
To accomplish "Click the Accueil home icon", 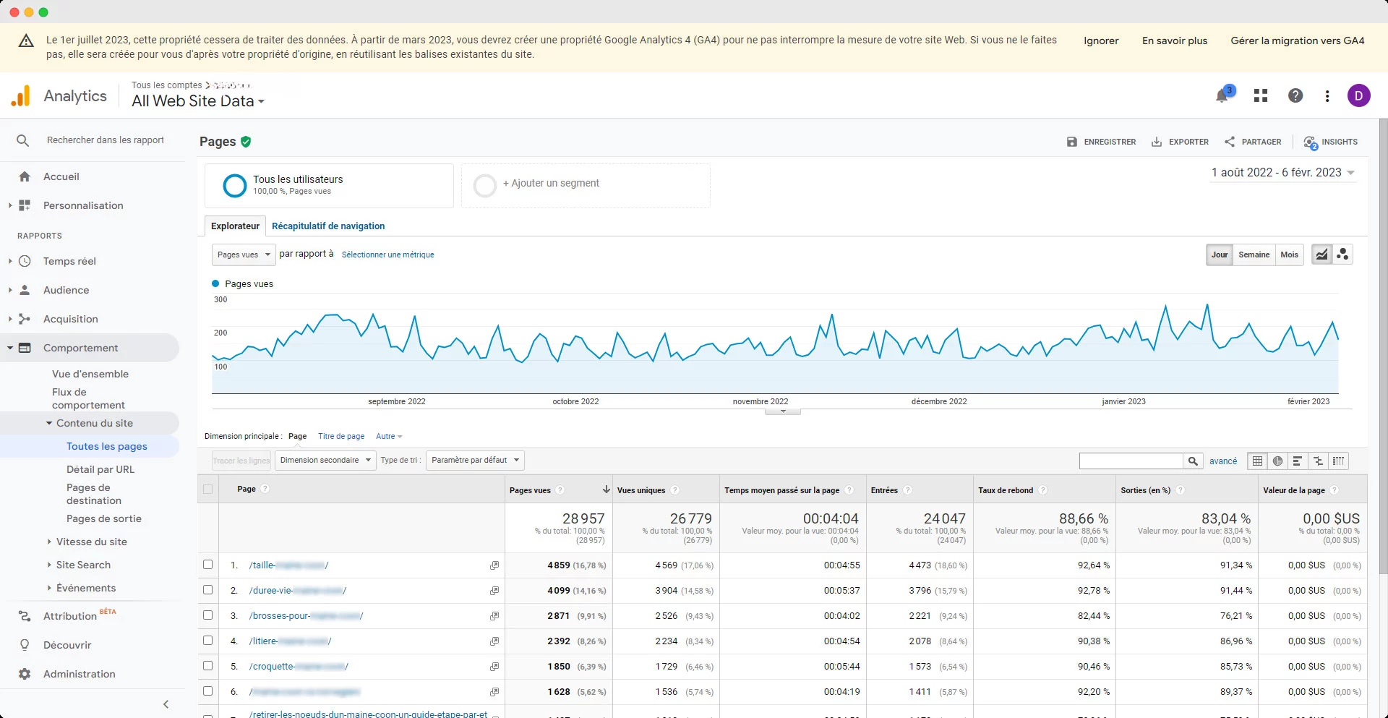I will point(25,176).
